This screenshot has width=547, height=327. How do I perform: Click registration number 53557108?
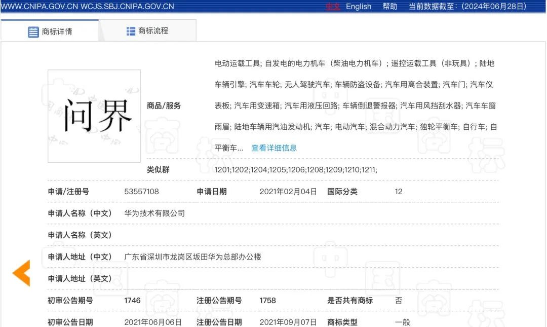point(141,192)
